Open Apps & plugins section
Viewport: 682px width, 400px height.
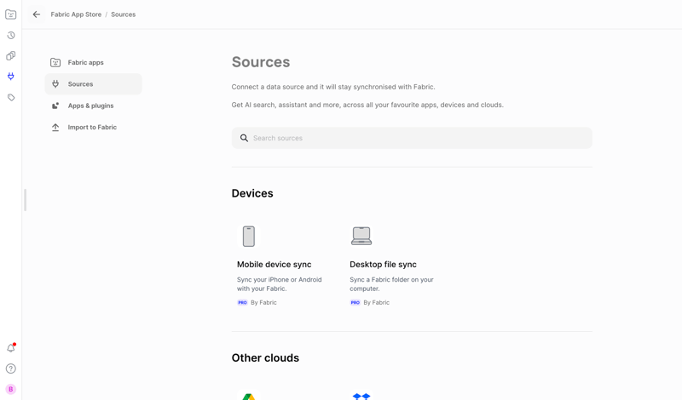pos(90,106)
